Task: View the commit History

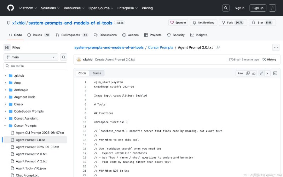Action: click(270, 59)
